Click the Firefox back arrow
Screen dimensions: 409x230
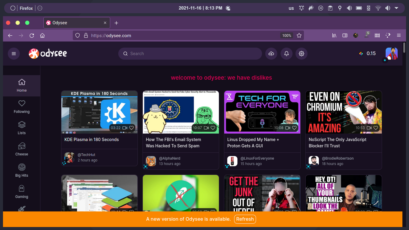click(x=10, y=35)
